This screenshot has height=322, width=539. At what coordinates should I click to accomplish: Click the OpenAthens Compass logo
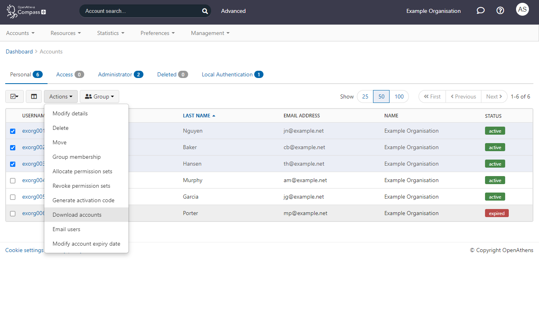tap(26, 12)
